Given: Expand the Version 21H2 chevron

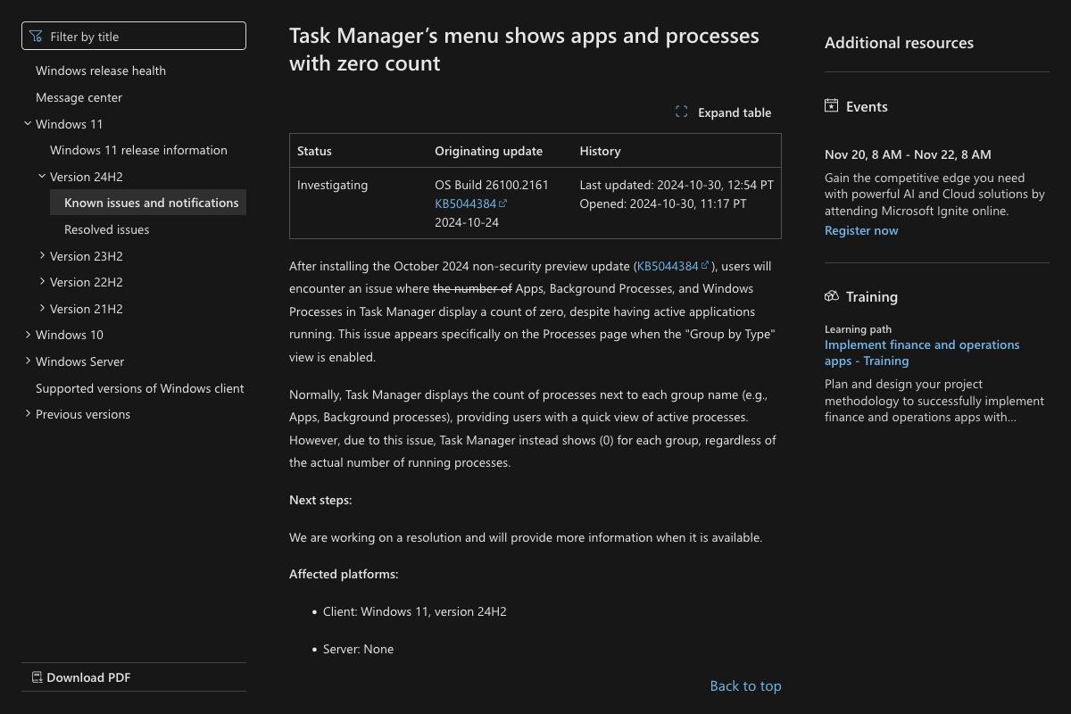Looking at the screenshot, I should pyautogui.click(x=42, y=309).
